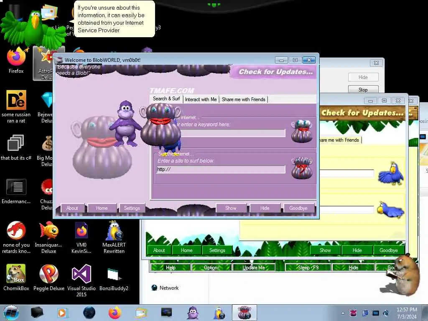Click the green Show button in jungle window

325,250
